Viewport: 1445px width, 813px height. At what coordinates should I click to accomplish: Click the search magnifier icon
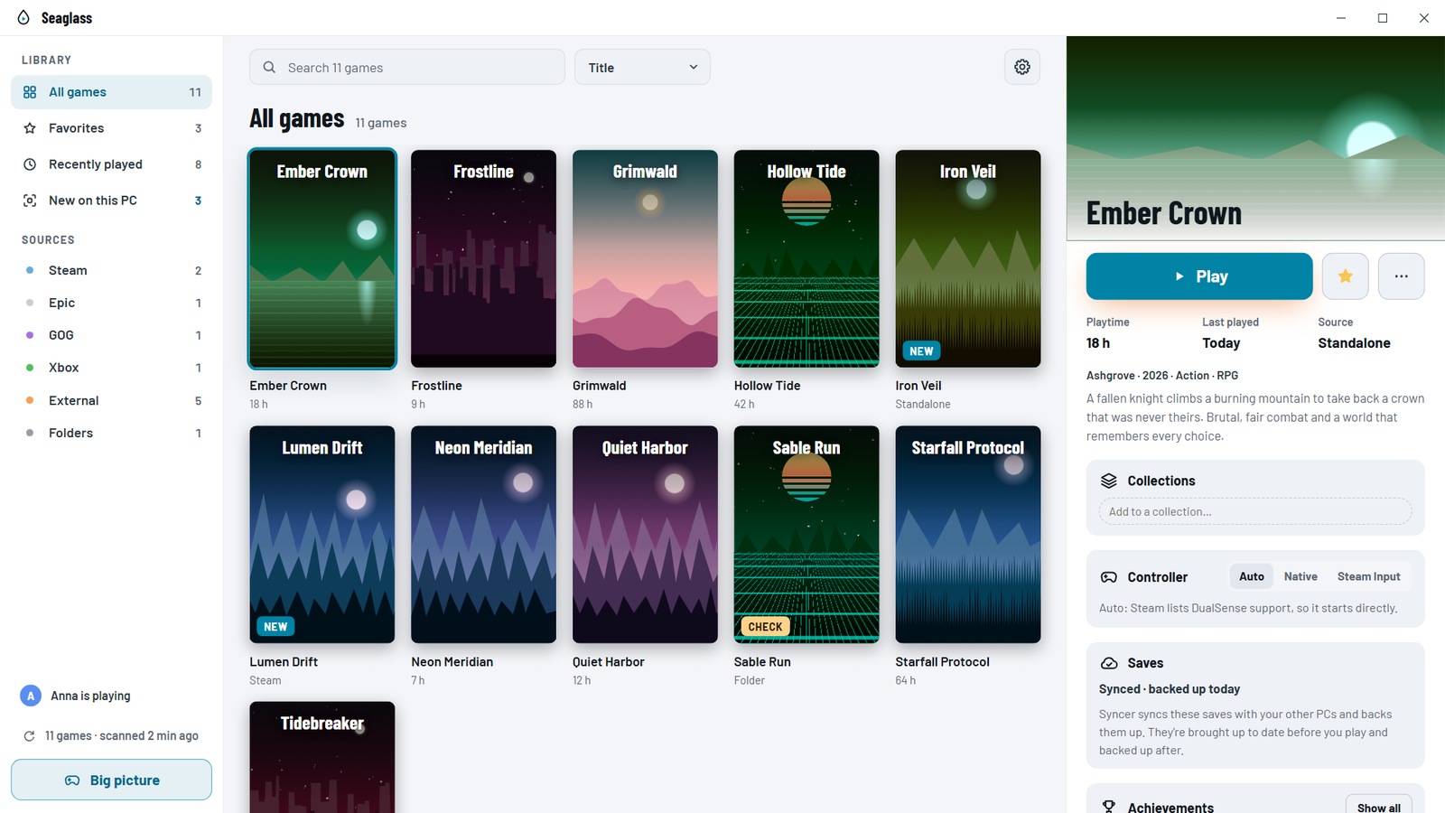[269, 67]
